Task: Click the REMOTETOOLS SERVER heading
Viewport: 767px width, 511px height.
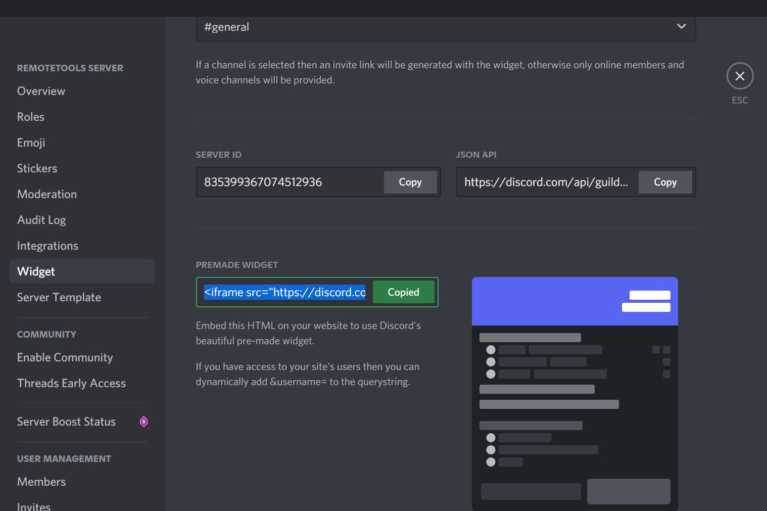Action: pos(70,68)
